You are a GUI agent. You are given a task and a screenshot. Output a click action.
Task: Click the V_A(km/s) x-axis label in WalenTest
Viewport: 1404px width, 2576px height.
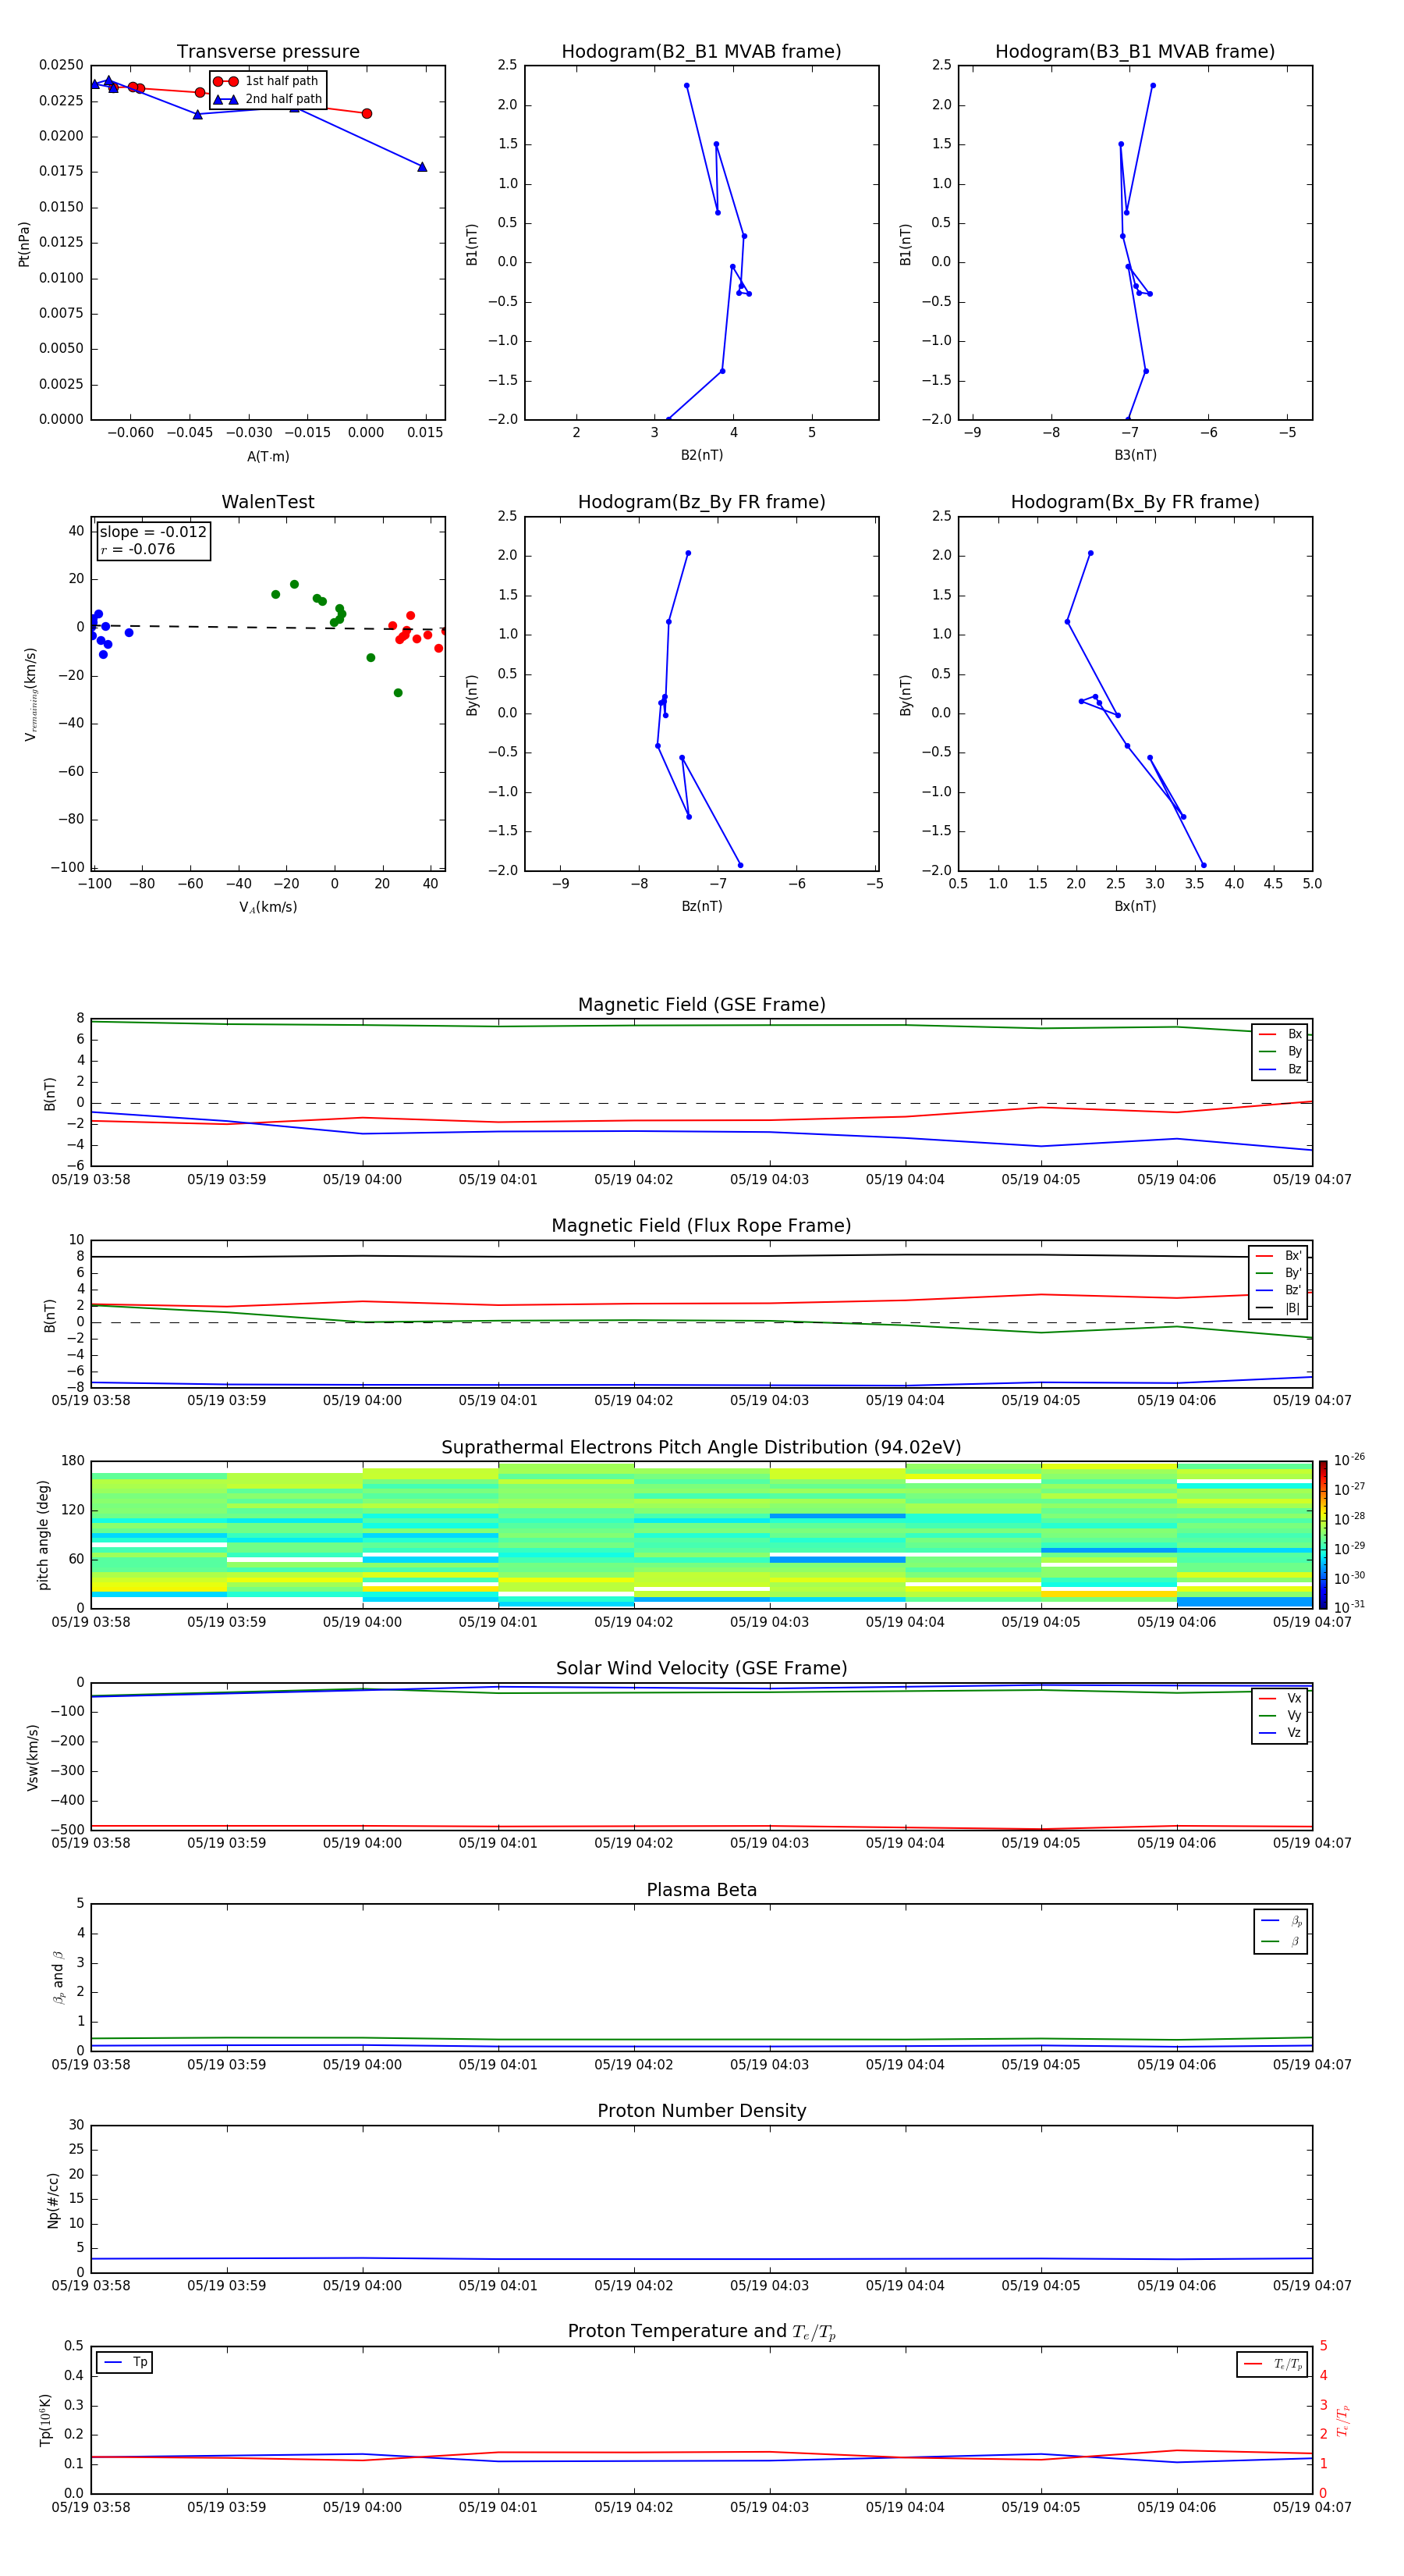pos(268,907)
